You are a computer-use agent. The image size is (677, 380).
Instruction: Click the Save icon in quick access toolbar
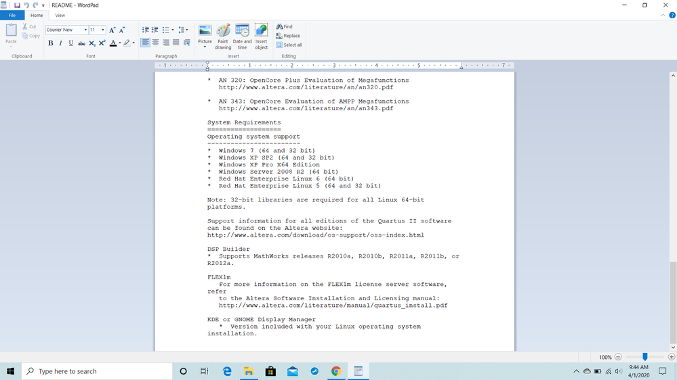(x=17, y=5)
